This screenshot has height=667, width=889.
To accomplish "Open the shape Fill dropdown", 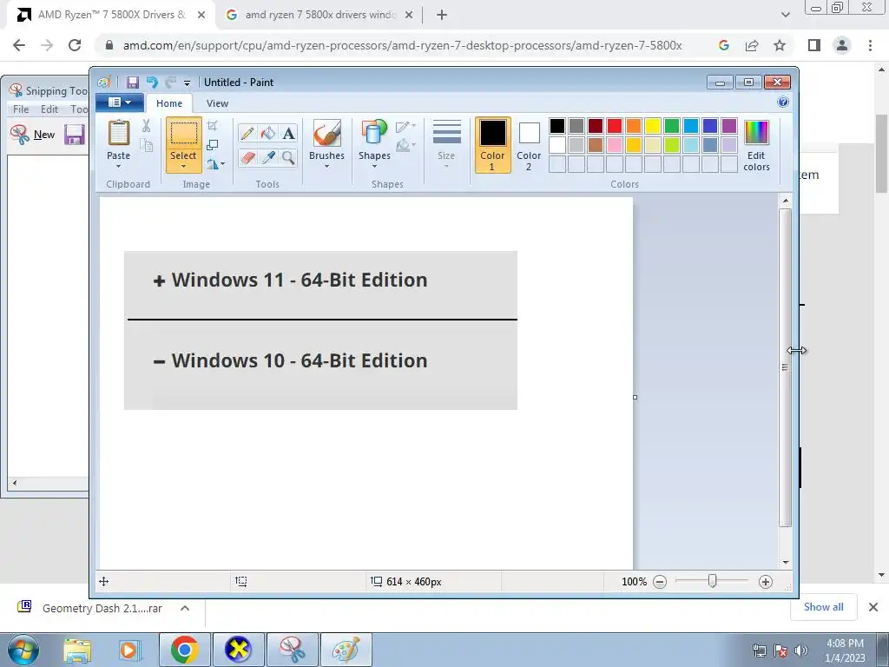I will click(406, 146).
